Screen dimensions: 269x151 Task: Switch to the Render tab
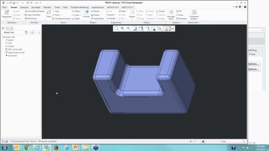(47, 8)
